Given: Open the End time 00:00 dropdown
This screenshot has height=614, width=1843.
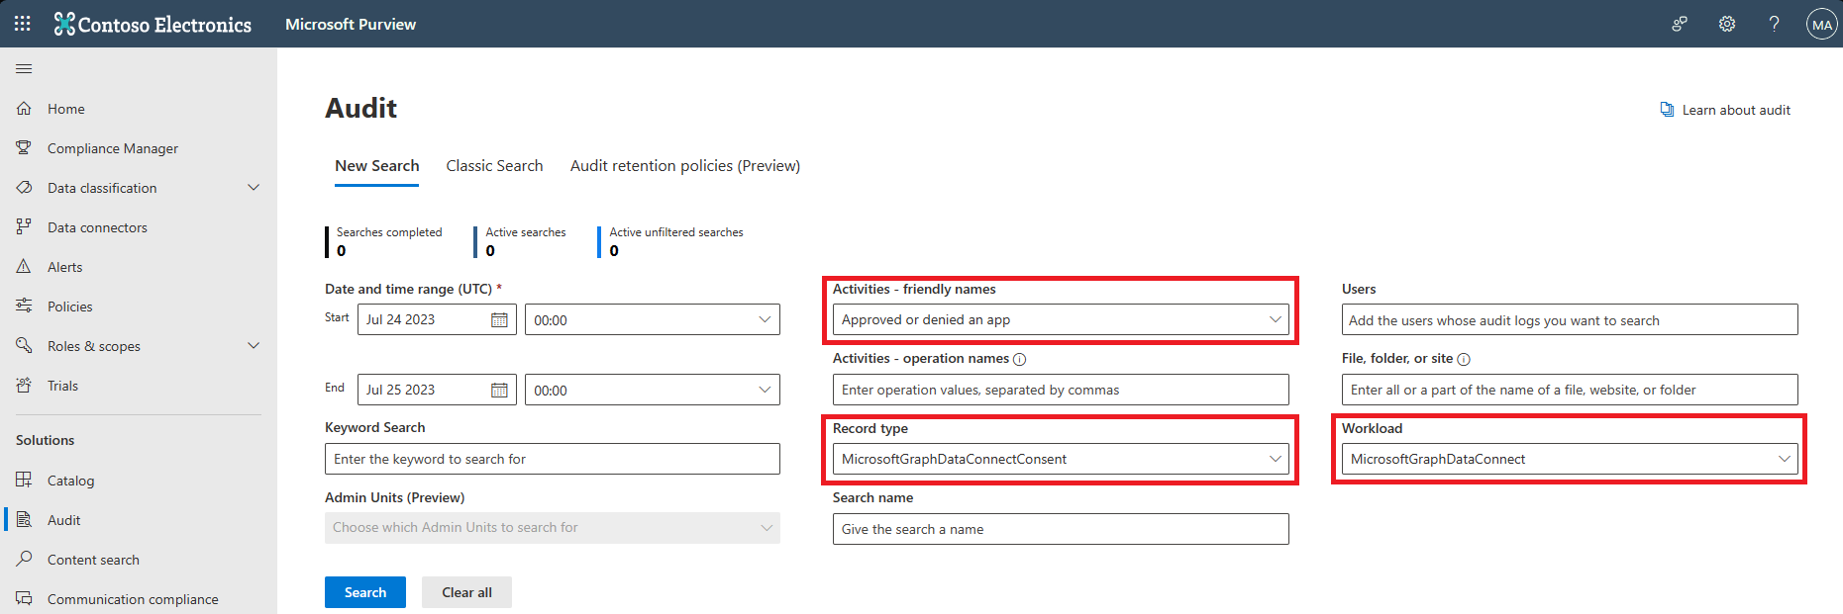Looking at the screenshot, I should [x=653, y=390].
